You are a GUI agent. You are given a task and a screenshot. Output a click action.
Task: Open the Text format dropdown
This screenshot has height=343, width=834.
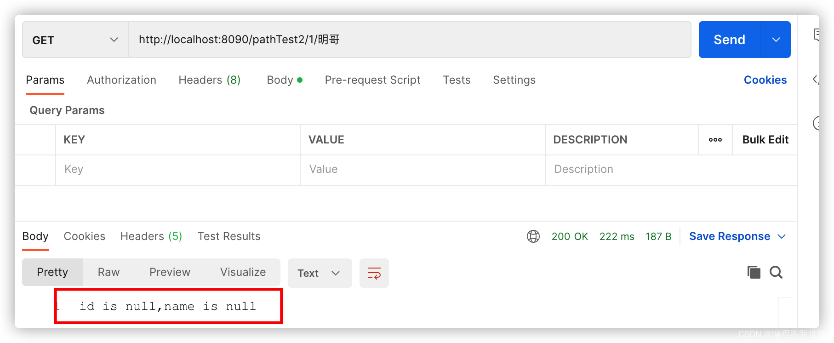click(x=320, y=273)
